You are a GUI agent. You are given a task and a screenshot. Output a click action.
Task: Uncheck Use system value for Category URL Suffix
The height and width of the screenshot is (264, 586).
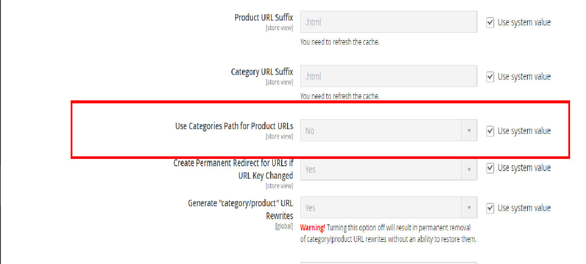click(490, 77)
